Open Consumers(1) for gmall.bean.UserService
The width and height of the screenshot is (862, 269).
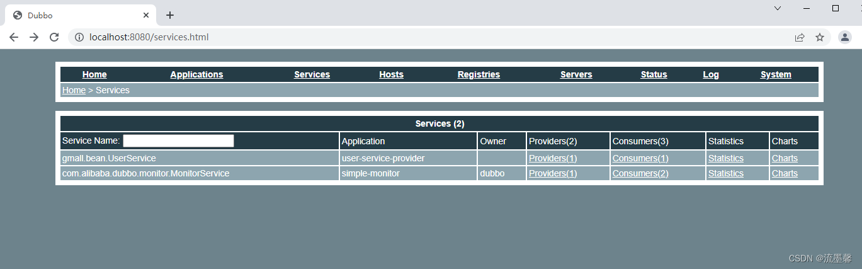[x=640, y=158]
